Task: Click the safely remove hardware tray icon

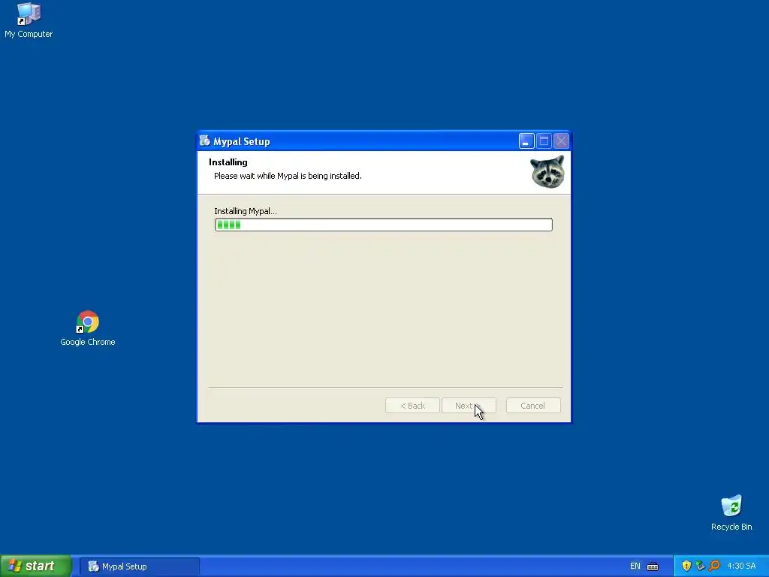Action: tap(701, 566)
